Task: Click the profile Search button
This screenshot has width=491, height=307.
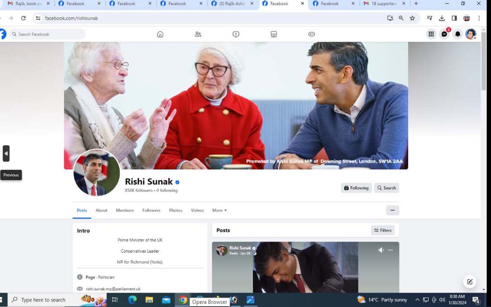Action: click(x=387, y=188)
